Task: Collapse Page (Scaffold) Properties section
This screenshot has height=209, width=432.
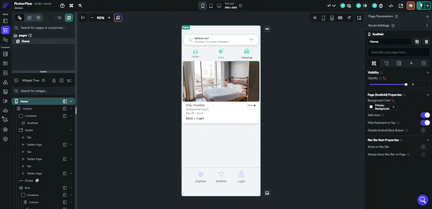Action: click(428, 95)
